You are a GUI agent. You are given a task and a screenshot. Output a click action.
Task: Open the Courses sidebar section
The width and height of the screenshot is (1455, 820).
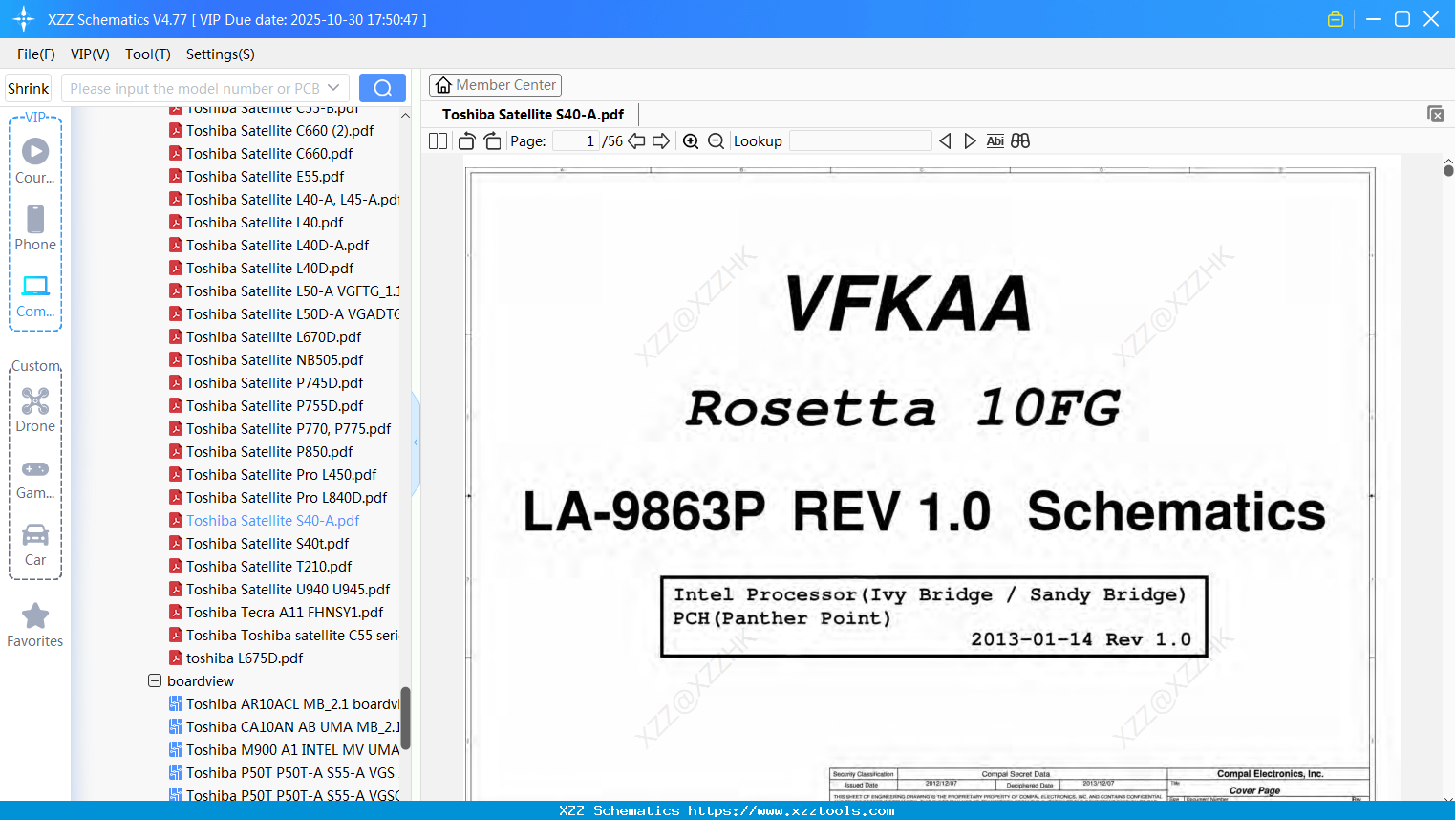(35, 161)
